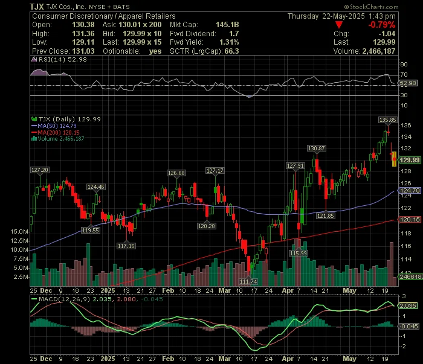Click the red down-triangle change indicator
This screenshot has height=364, width=423.
tap(339, 25)
